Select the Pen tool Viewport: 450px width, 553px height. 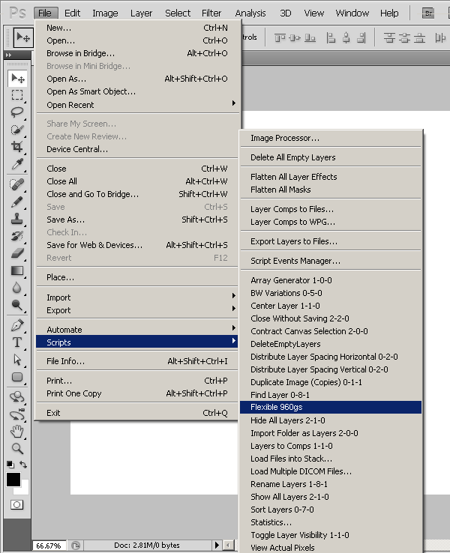[x=17, y=325]
